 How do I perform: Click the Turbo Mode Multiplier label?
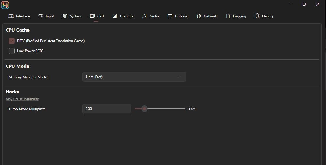(27, 109)
